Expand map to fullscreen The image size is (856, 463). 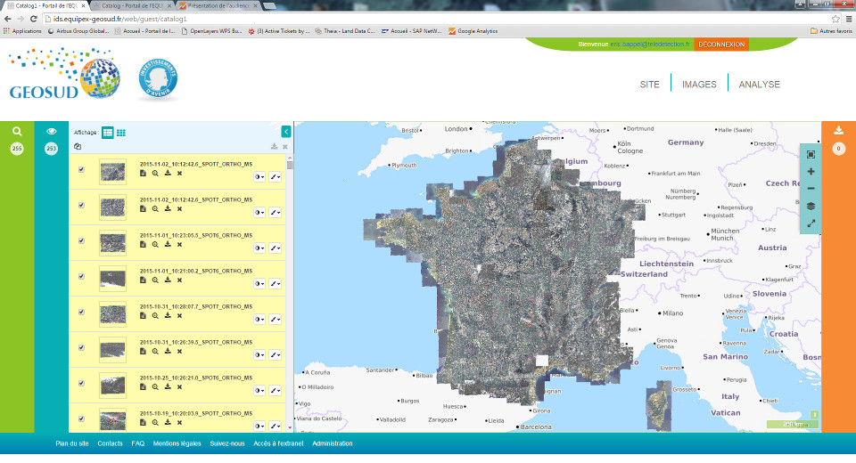coord(811,223)
